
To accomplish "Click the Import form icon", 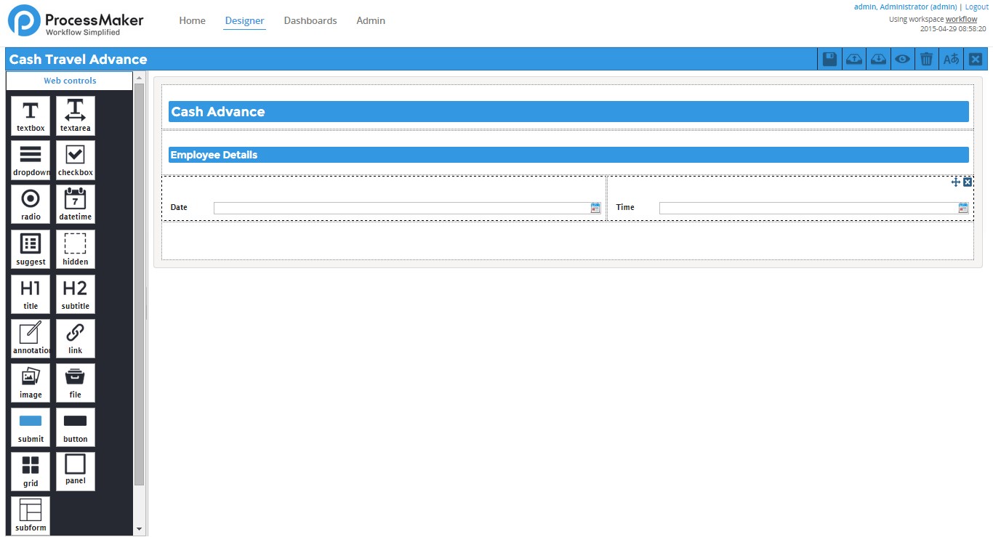I will (x=878, y=59).
